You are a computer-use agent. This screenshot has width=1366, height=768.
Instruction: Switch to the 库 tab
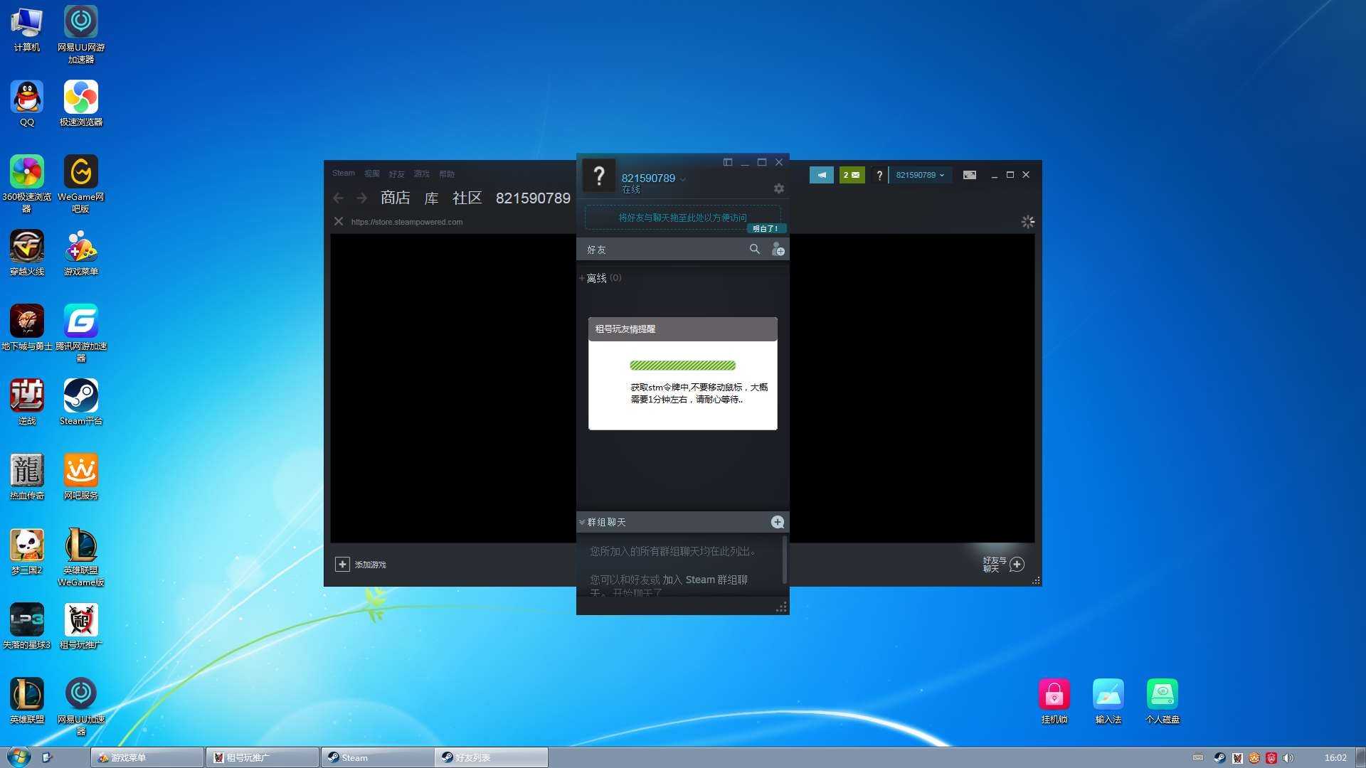coord(431,198)
